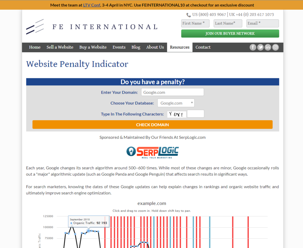The image size is (303, 248).
Task: Click the Website Penalty Indicator heading
Action: (77, 64)
